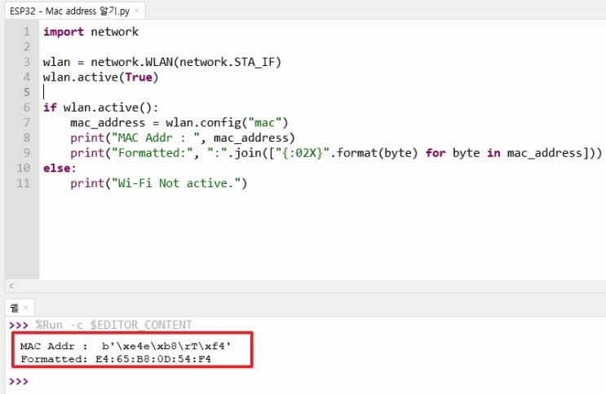
Task: Click the 'if wlan.active():' line
Action: coord(100,107)
